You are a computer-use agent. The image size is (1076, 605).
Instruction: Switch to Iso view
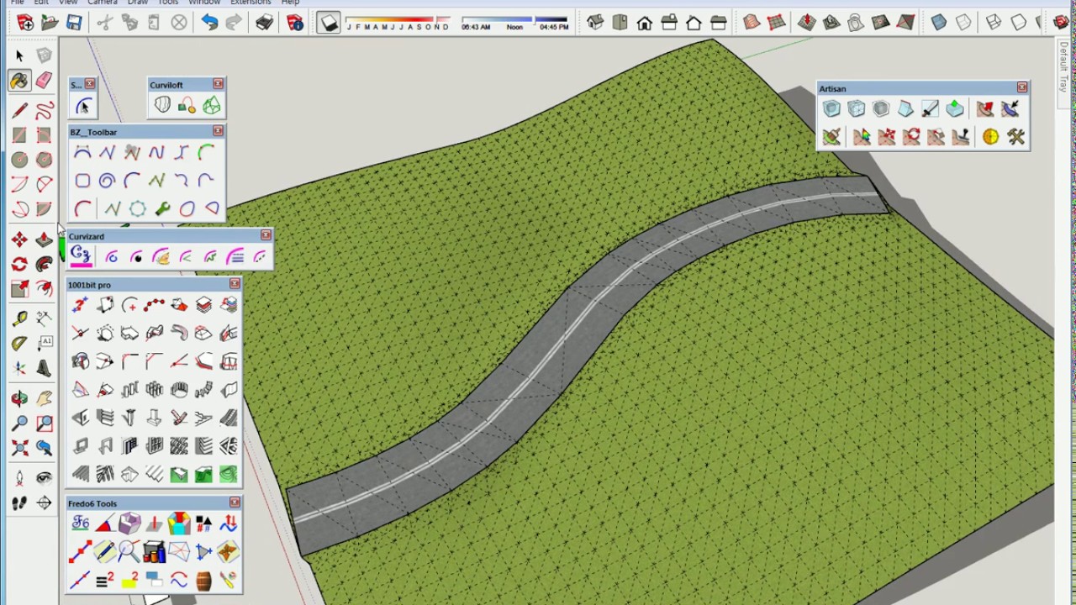(x=595, y=23)
